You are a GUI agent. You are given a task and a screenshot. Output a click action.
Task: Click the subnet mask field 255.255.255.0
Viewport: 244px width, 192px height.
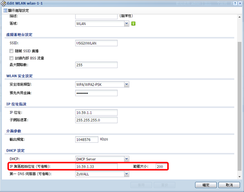(x=96, y=120)
